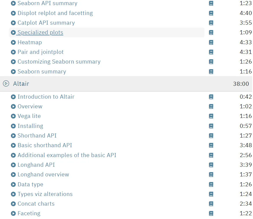Select the Shorthand API lesson
The image size is (253, 219).
click(x=37, y=136)
